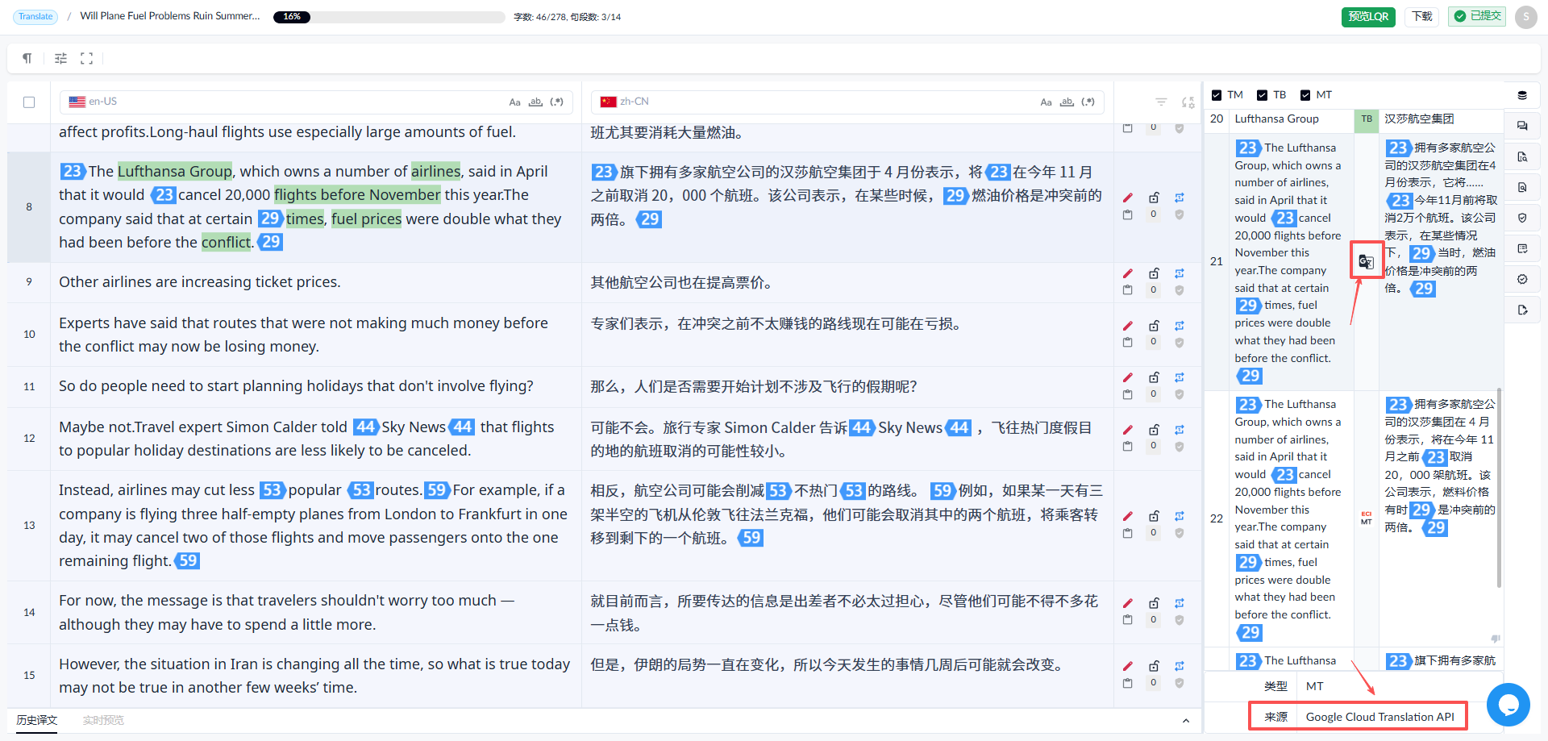Viewport: 1548px width, 741px height.
Task: Switch to the 实时预览 tab
Action: (103, 720)
